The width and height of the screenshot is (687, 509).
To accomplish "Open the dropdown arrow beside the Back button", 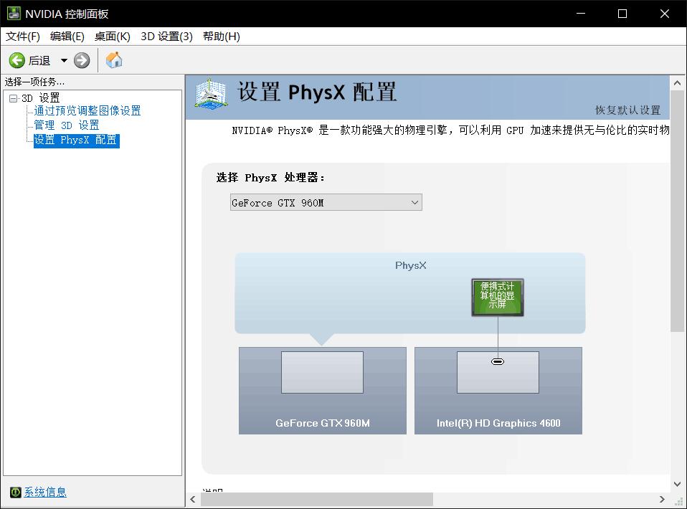I will tap(64, 60).
